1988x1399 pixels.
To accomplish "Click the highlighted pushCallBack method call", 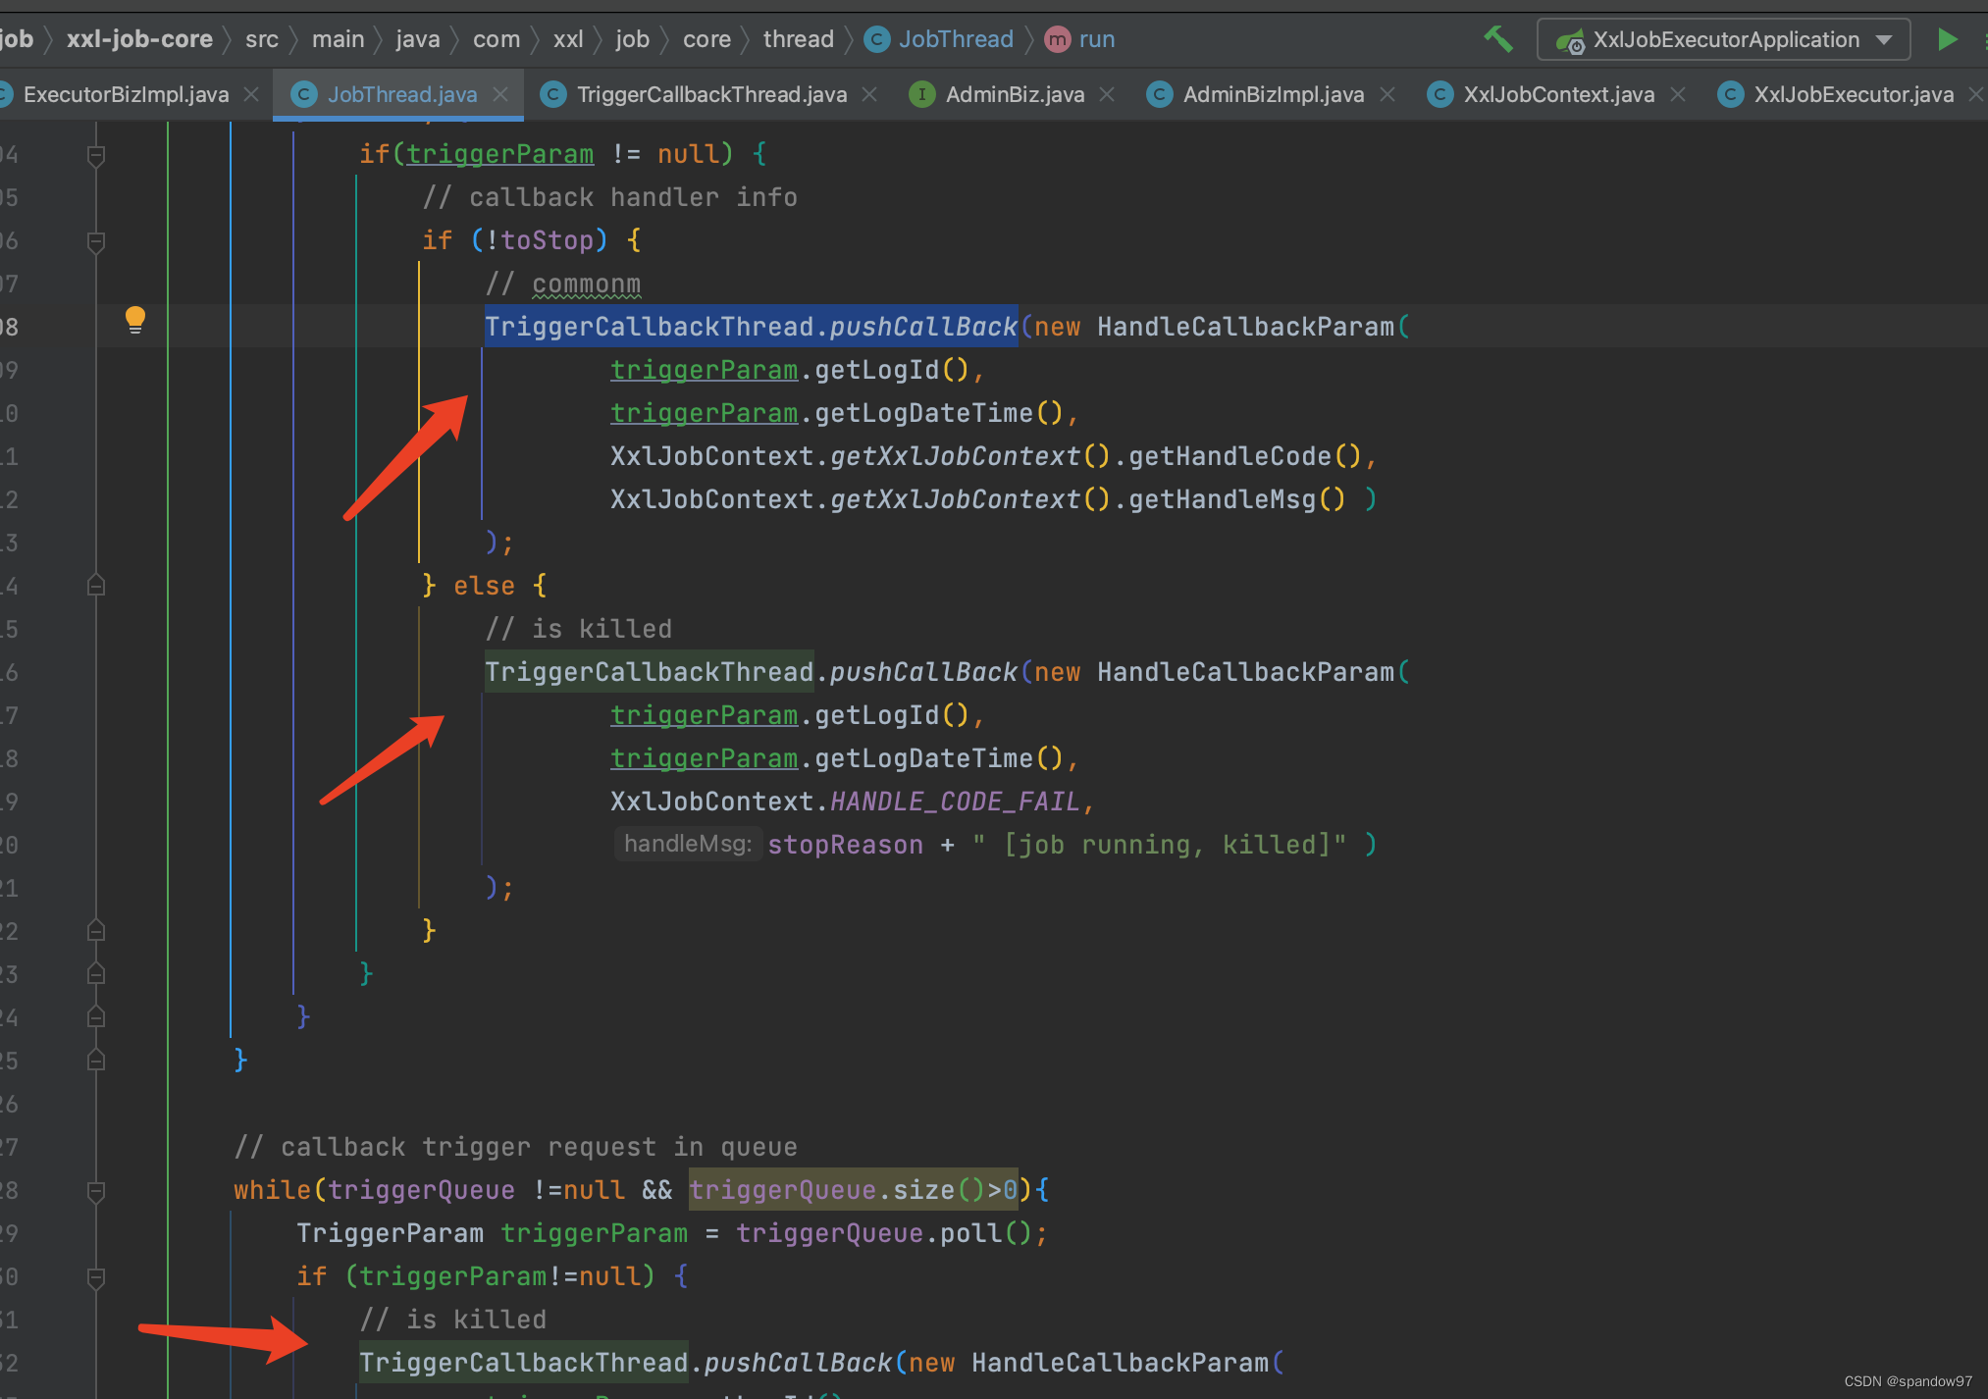I will pos(922,327).
